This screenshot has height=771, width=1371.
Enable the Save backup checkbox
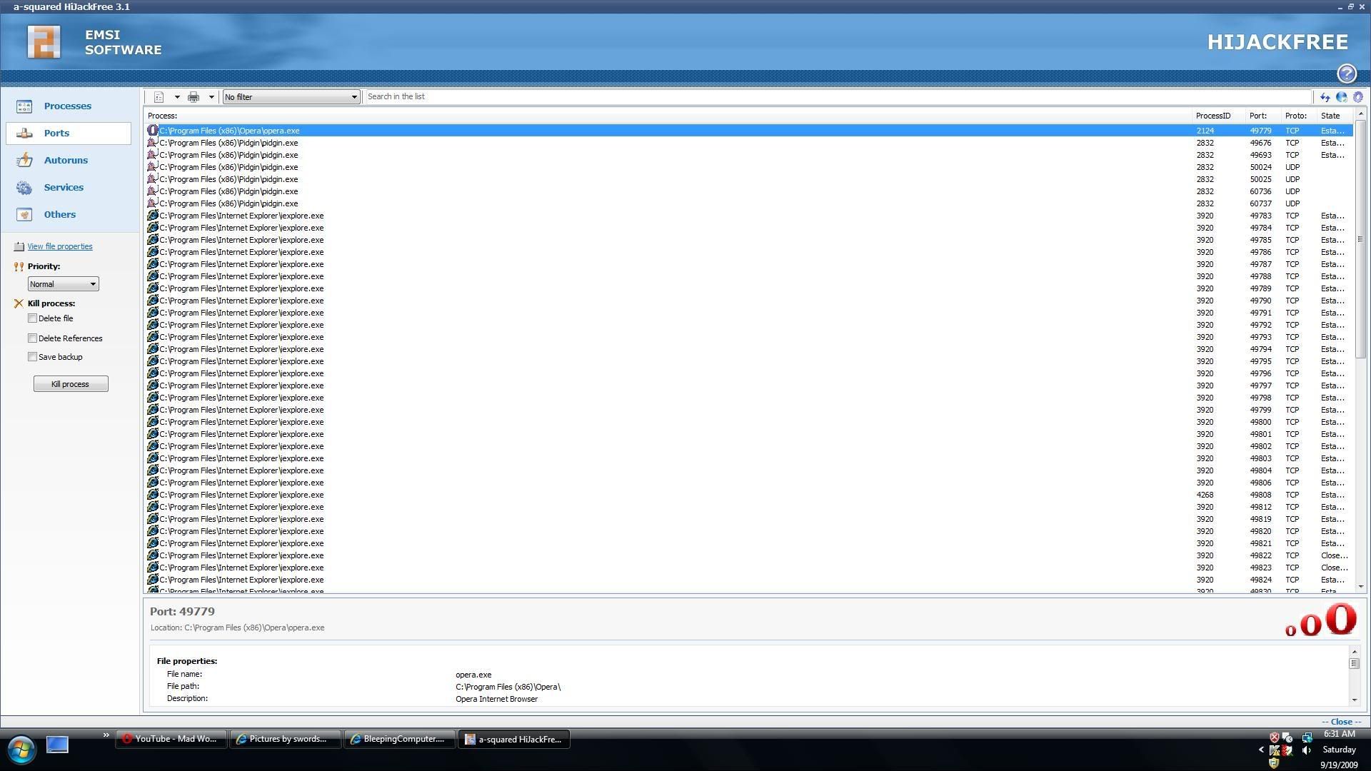(x=32, y=357)
